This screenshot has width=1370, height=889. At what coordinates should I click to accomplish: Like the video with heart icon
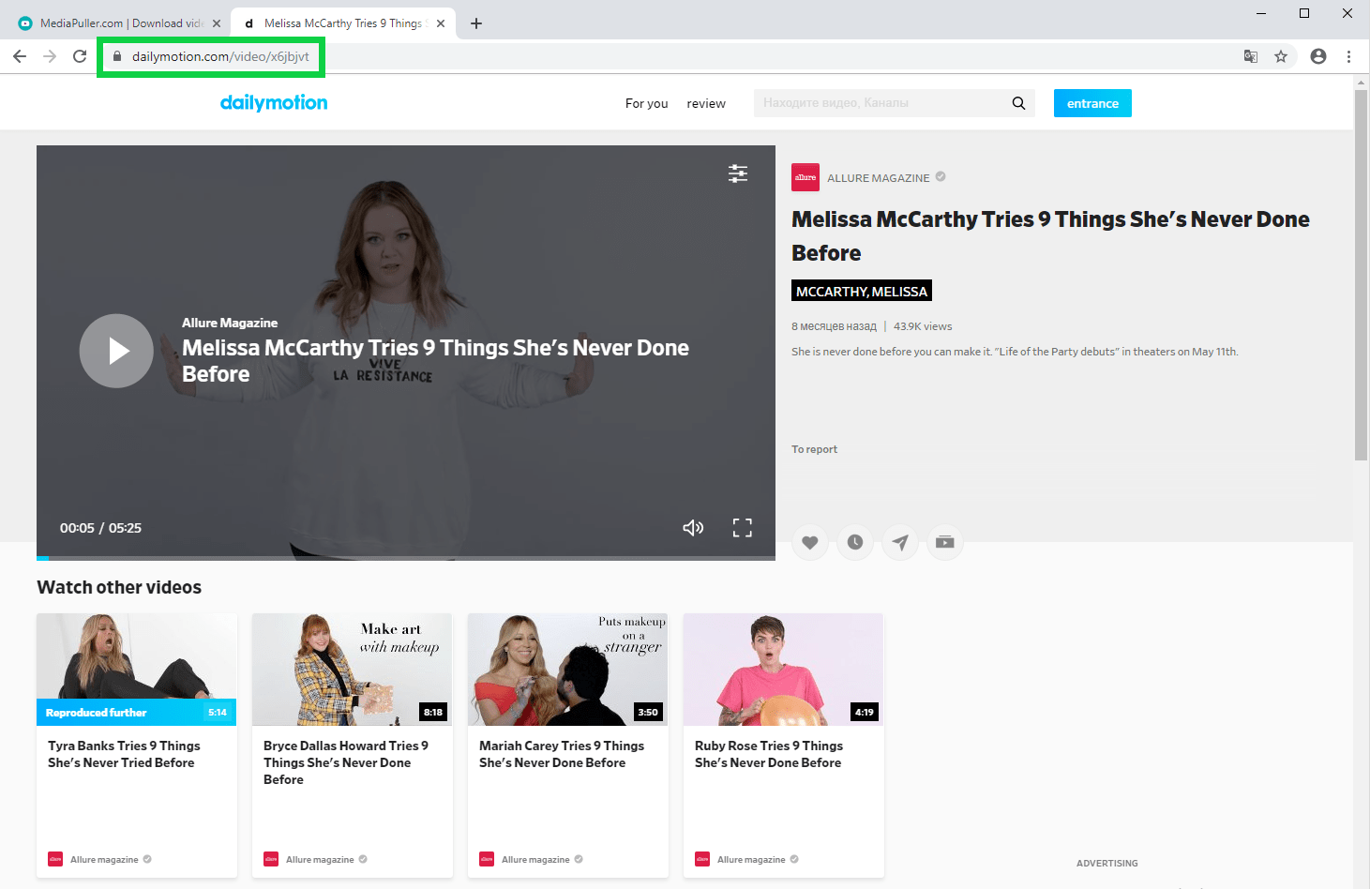point(810,542)
